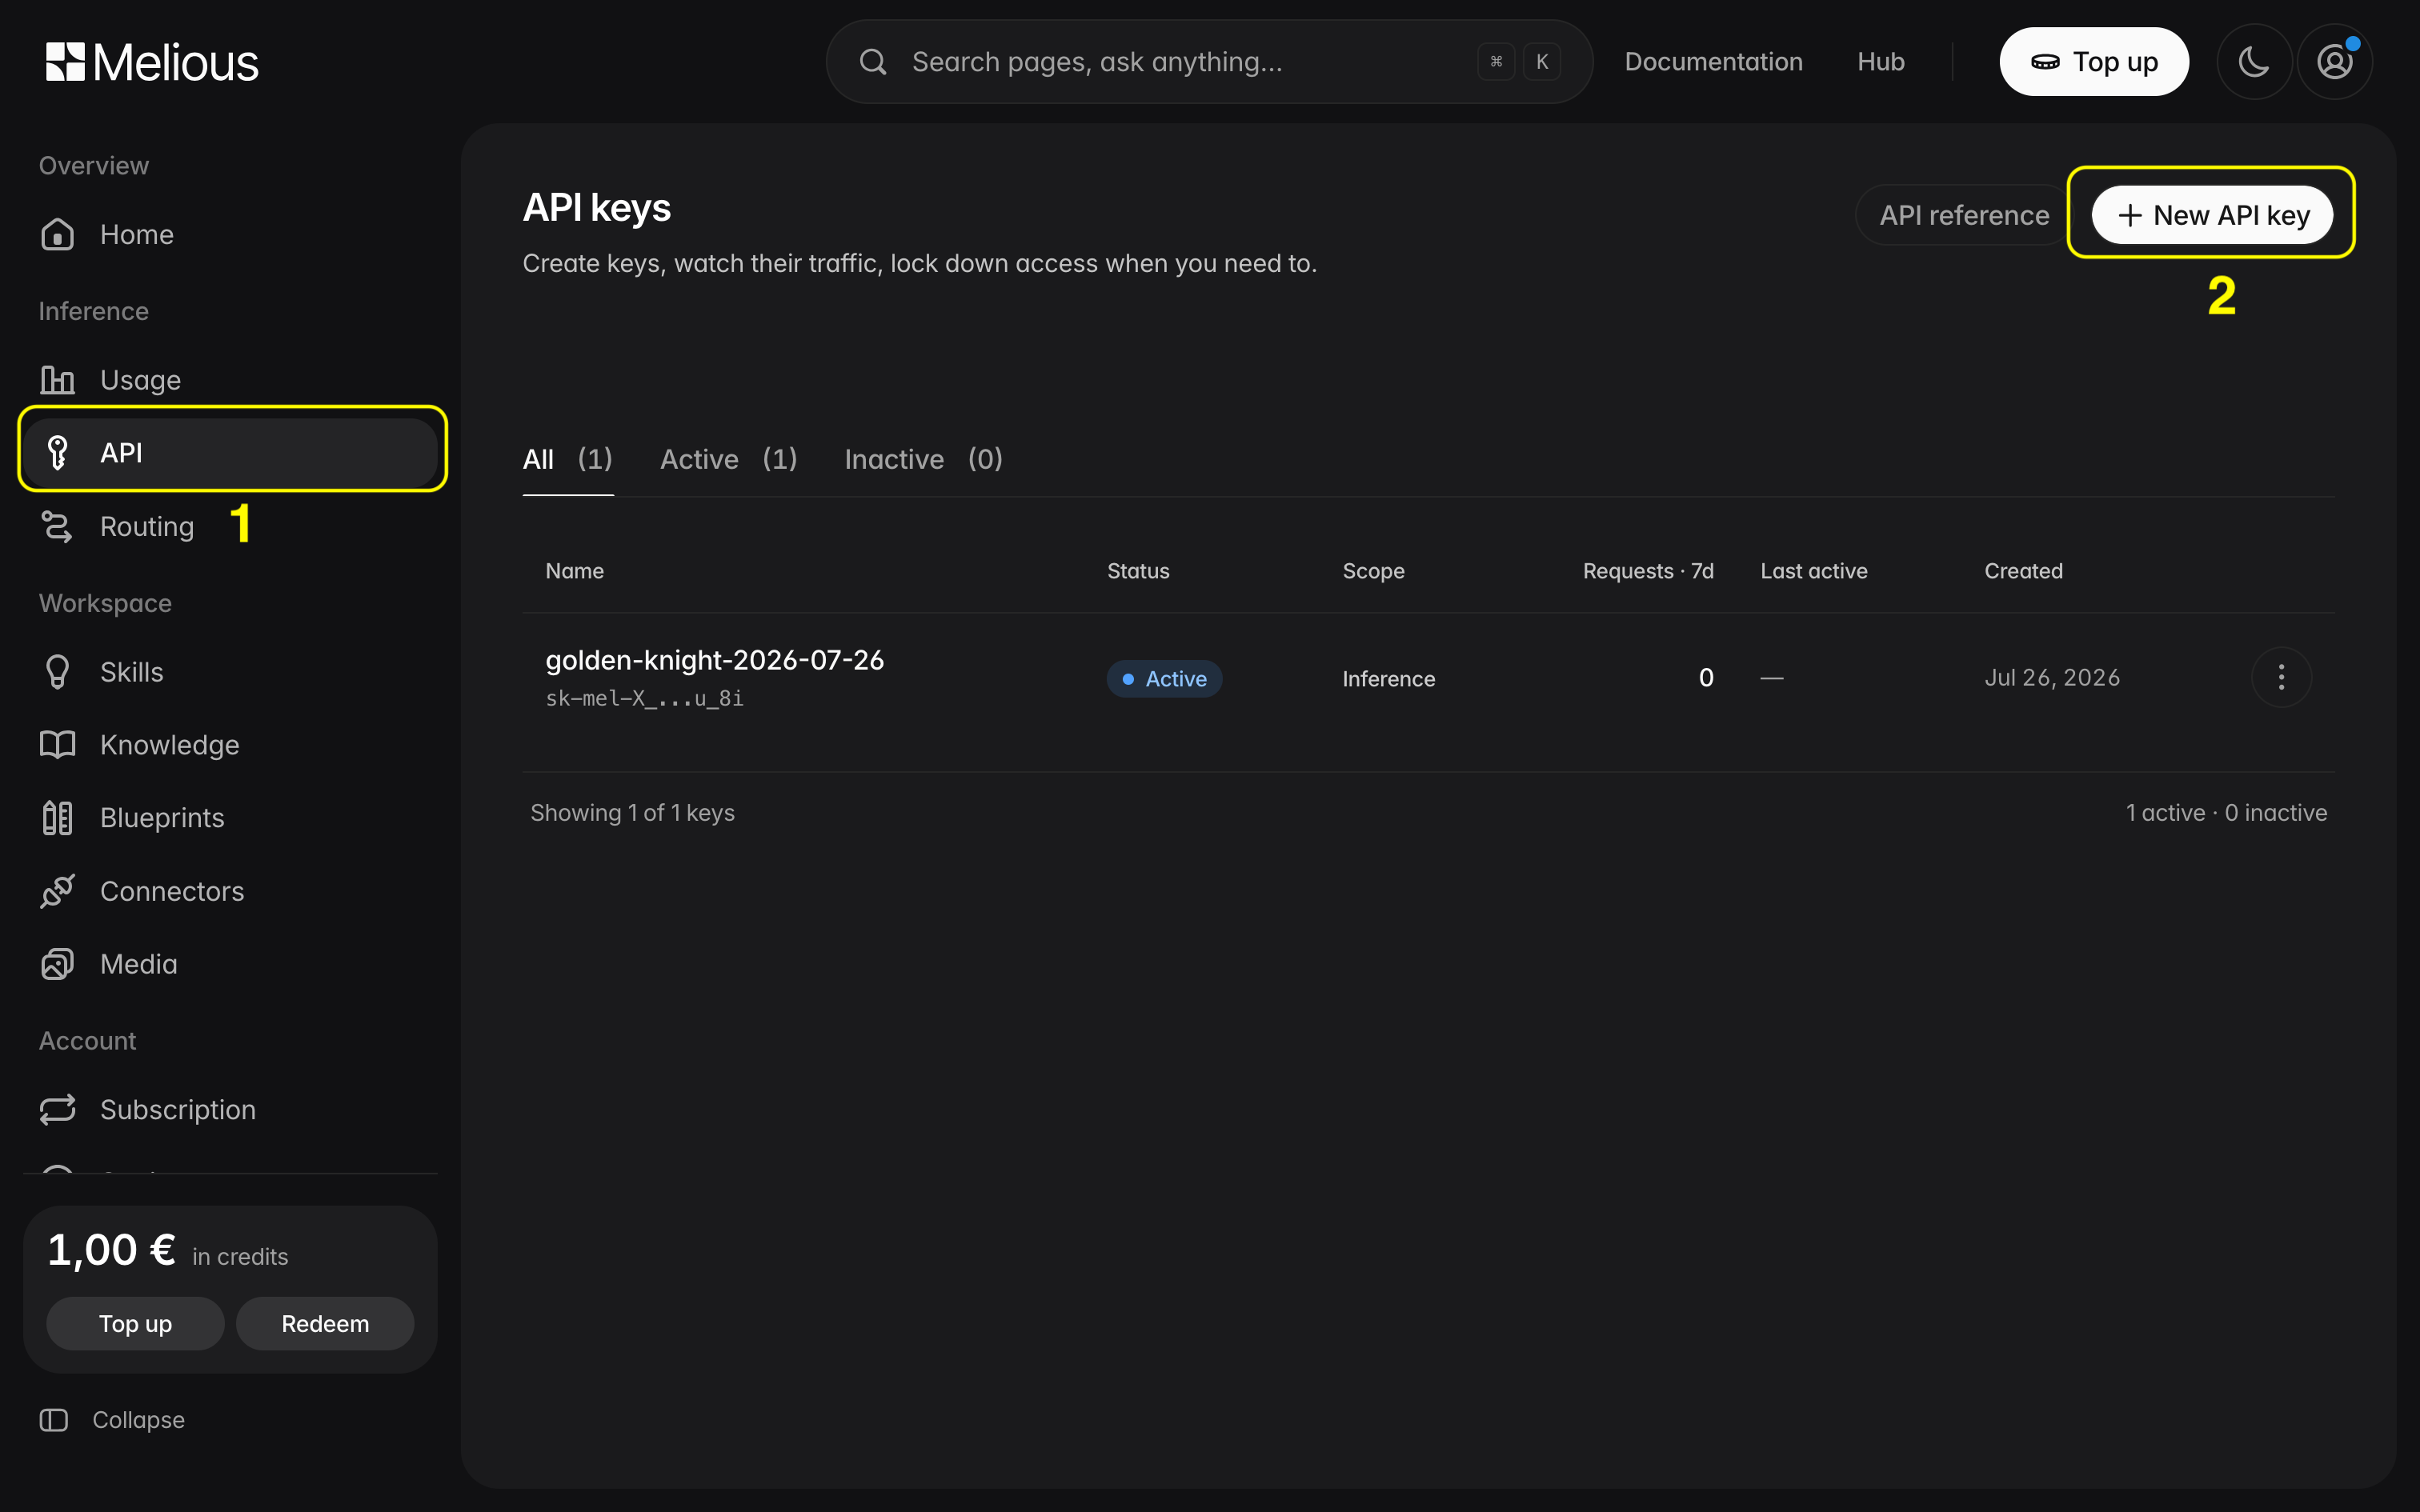Viewport: 2420px width, 1512px height.
Task: Click the Melious logo
Action: (152, 62)
